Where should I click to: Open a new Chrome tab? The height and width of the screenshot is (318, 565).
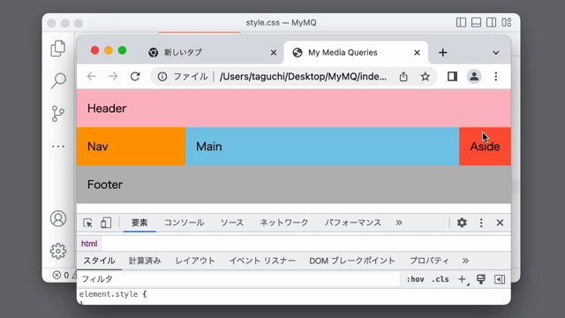tap(443, 53)
